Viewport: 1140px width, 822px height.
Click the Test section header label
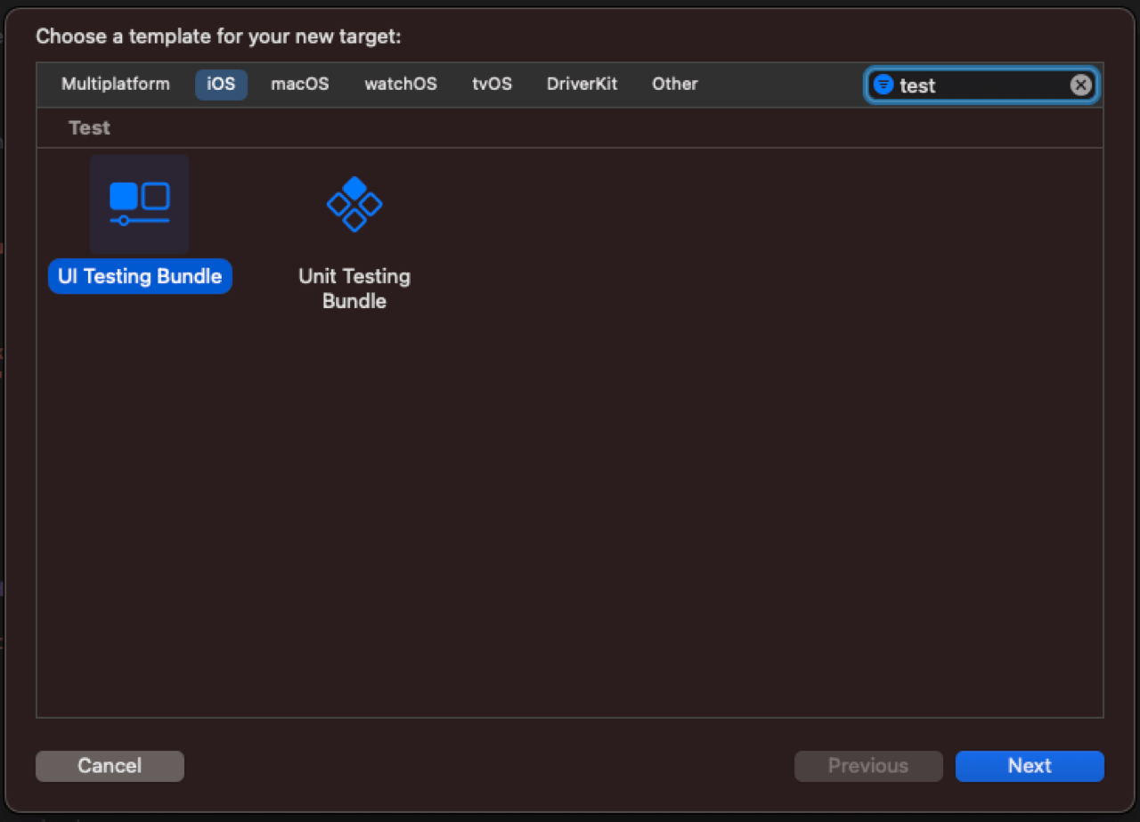[89, 127]
